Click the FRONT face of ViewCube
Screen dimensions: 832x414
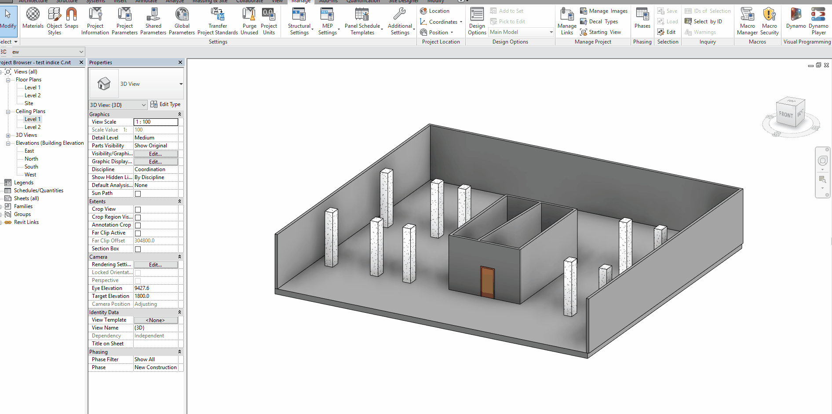(x=786, y=115)
